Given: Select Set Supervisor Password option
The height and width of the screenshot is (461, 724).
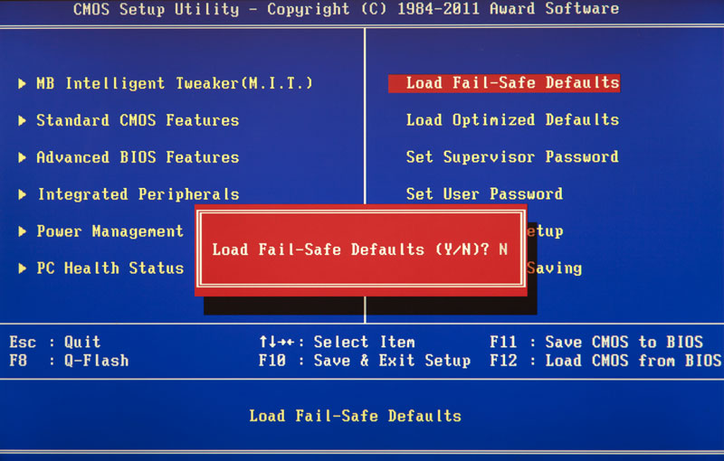Looking at the screenshot, I should [512, 156].
